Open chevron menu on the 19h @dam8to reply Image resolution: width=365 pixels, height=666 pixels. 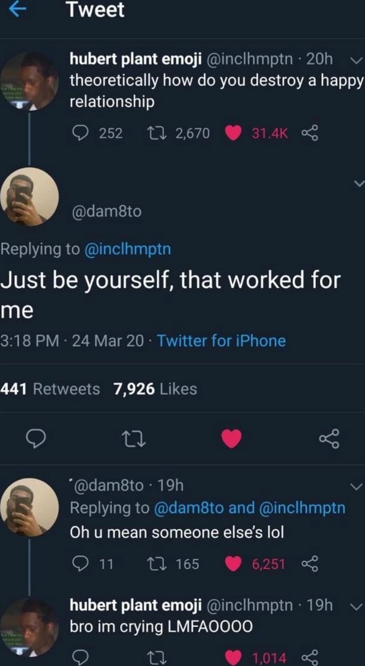(356, 487)
